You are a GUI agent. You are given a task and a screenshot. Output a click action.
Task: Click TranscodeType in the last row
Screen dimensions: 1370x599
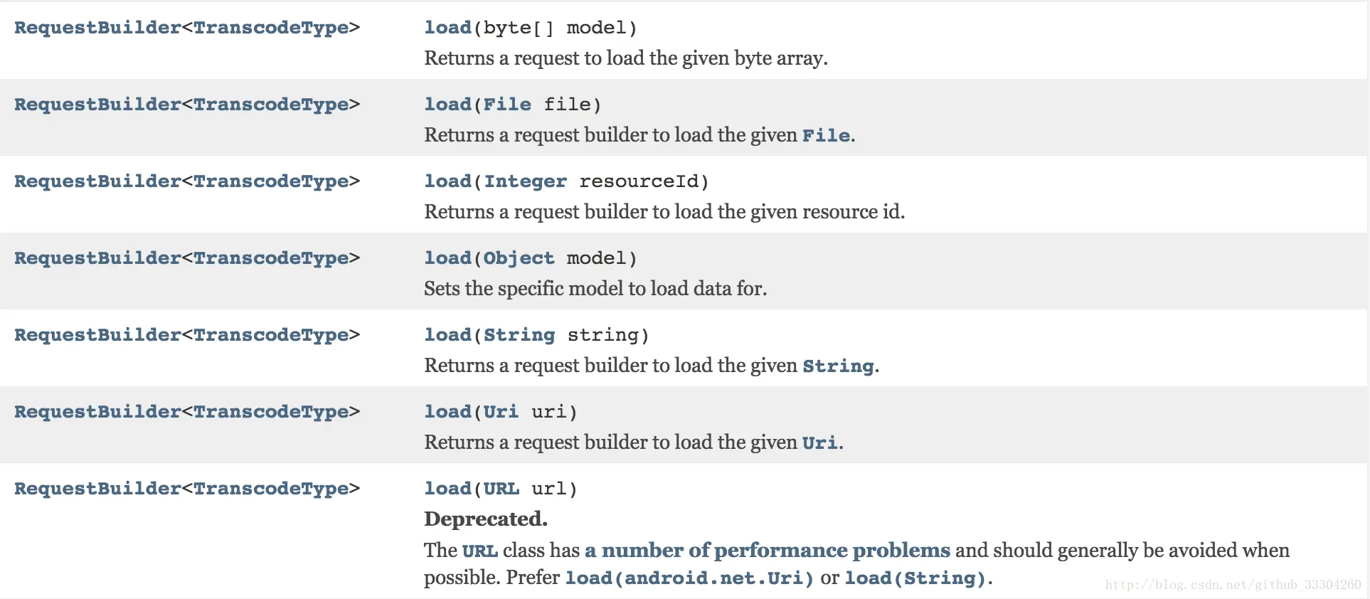tap(271, 489)
